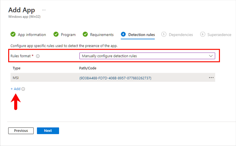Click the step 5 circle for Dependencies
Image resolution: width=236 pixels, height=146 pixels.
tap(164, 34)
